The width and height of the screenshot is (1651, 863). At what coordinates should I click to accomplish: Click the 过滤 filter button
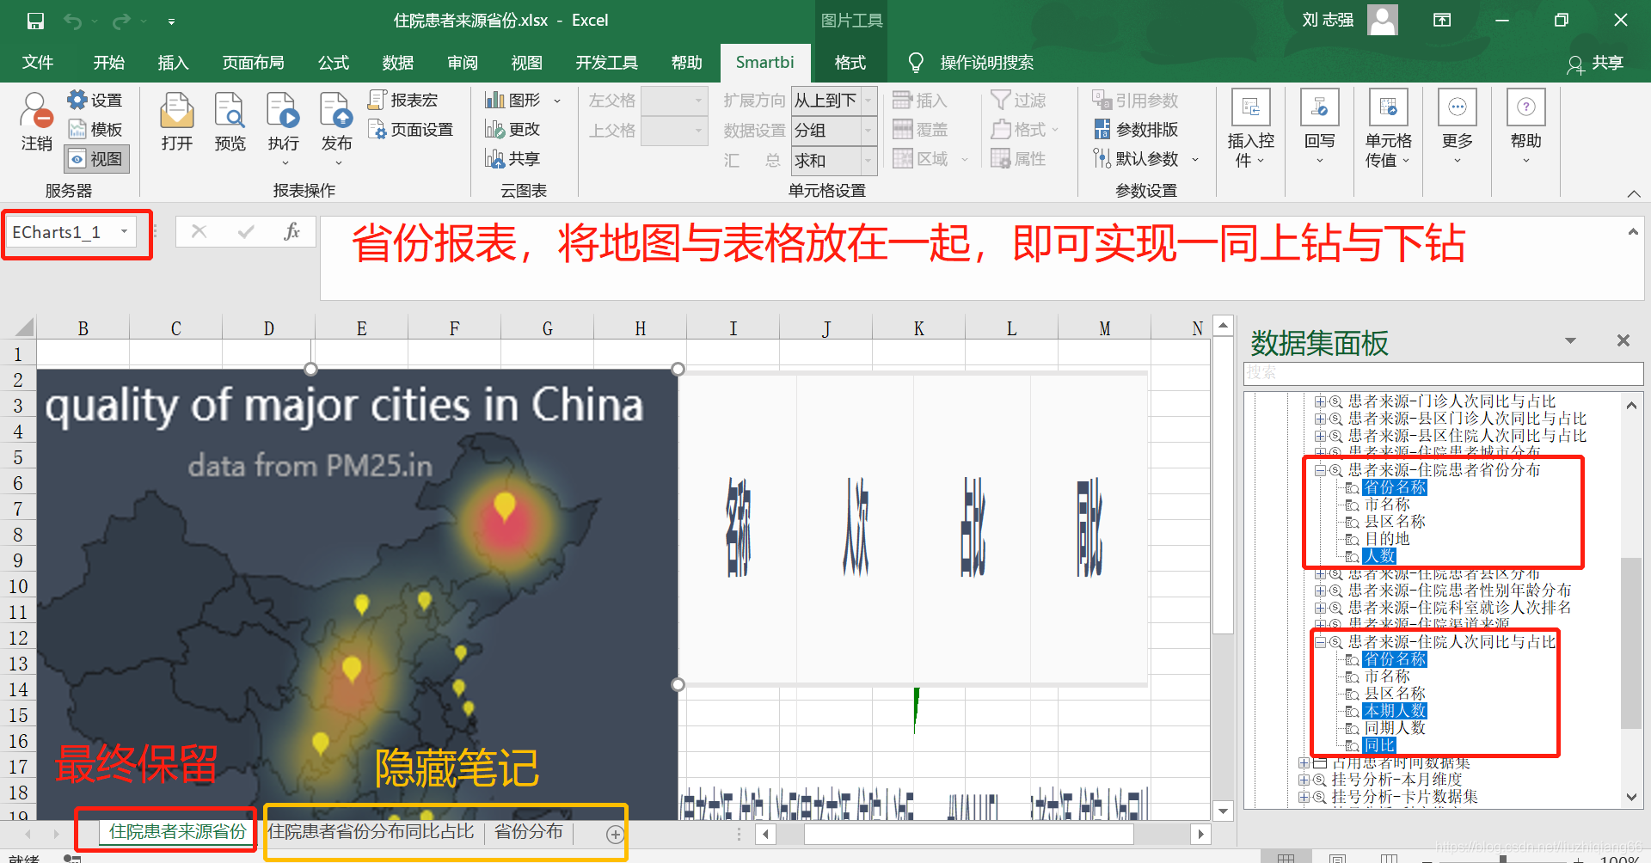(x=1018, y=101)
